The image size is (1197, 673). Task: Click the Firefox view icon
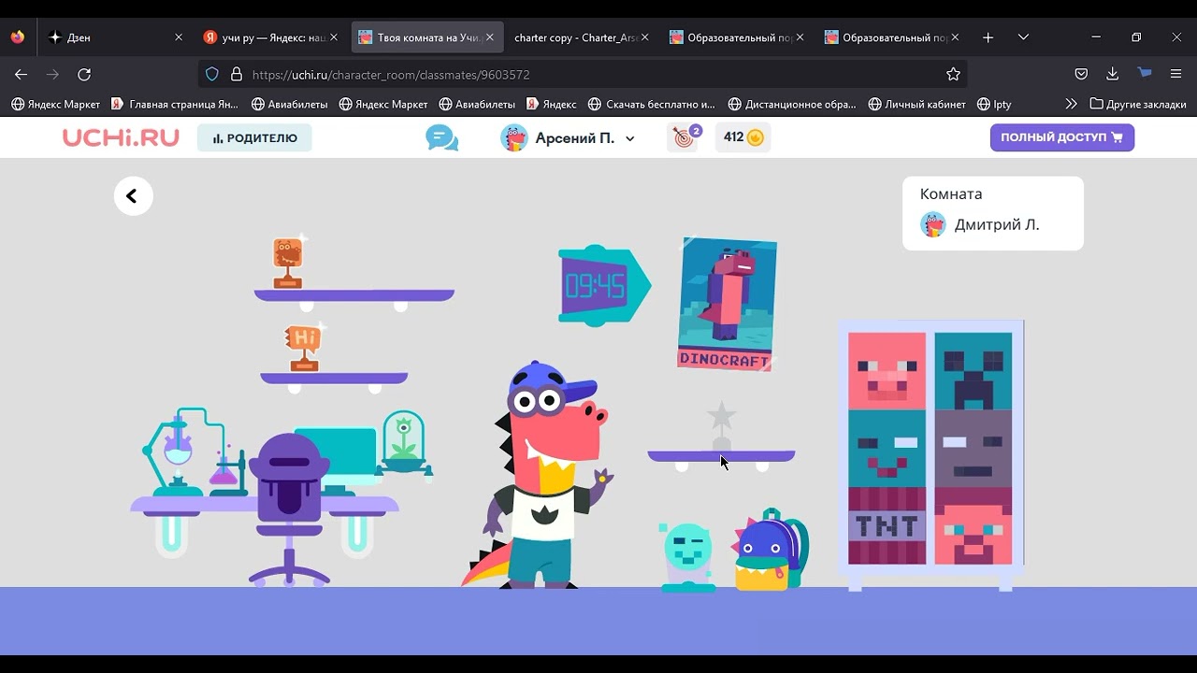[x=18, y=37]
